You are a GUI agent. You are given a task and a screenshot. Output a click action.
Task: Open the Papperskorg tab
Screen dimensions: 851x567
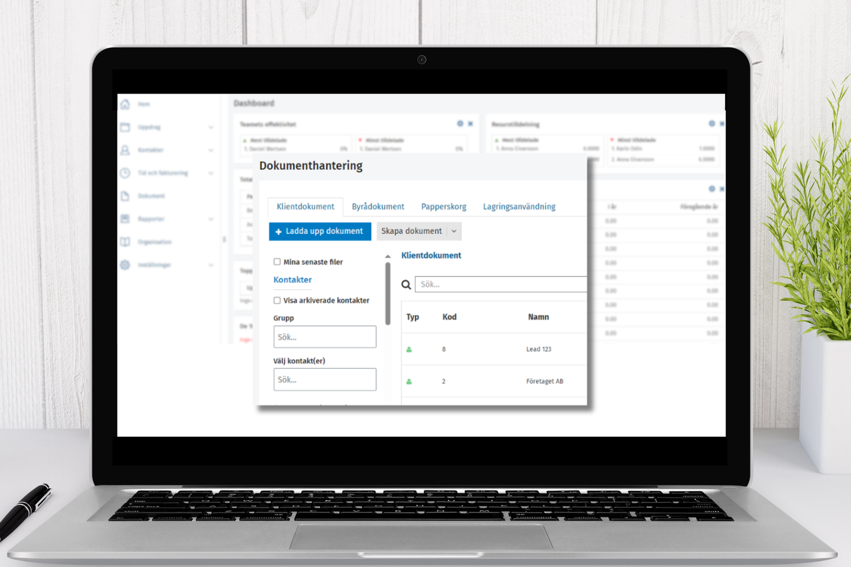[443, 207]
